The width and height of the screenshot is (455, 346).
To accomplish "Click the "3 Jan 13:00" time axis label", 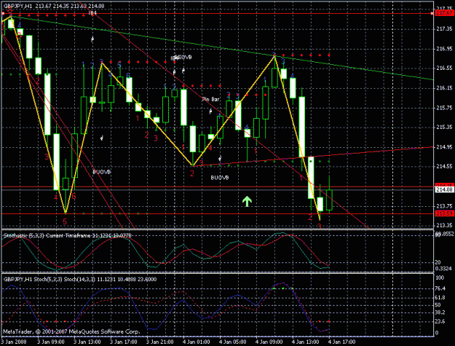I will pos(87,342).
